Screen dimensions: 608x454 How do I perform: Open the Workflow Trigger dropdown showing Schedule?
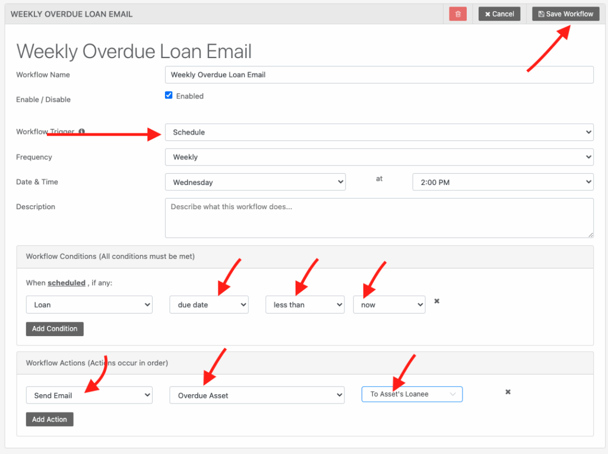[379, 132]
